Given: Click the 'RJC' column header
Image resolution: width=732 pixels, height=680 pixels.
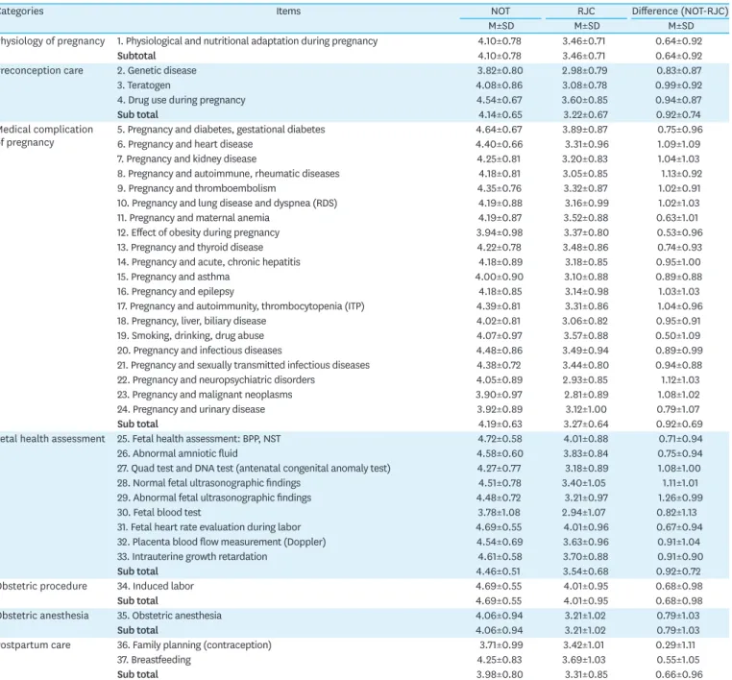Looking at the screenshot, I should click(x=586, y=12).
